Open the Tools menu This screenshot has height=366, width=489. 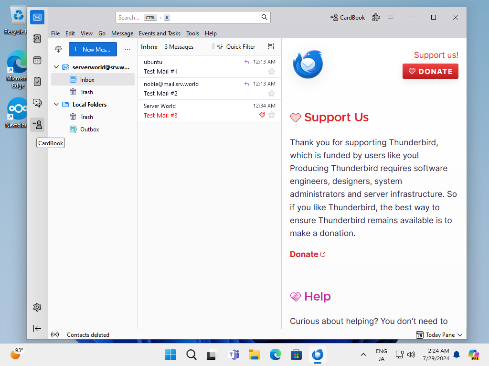(192, 33)
